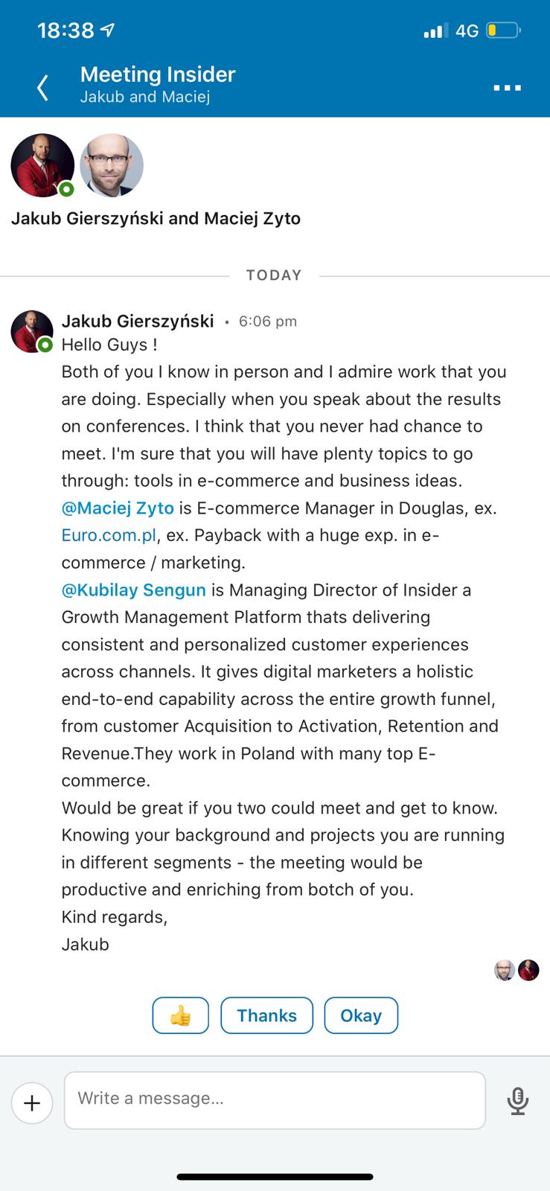
Task: Open the Euro.com.pl link
Action: pyautogui.click(x=109, y=536)
